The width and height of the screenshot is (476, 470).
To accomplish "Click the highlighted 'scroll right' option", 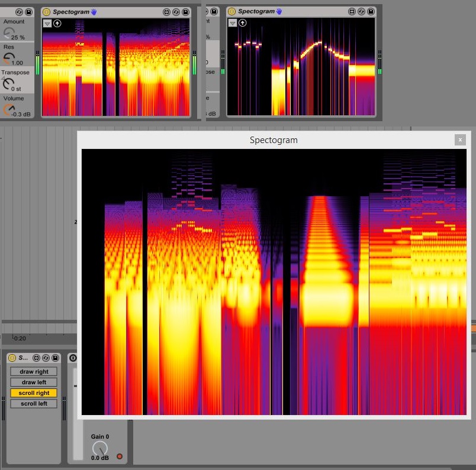I will click(34, 393).
